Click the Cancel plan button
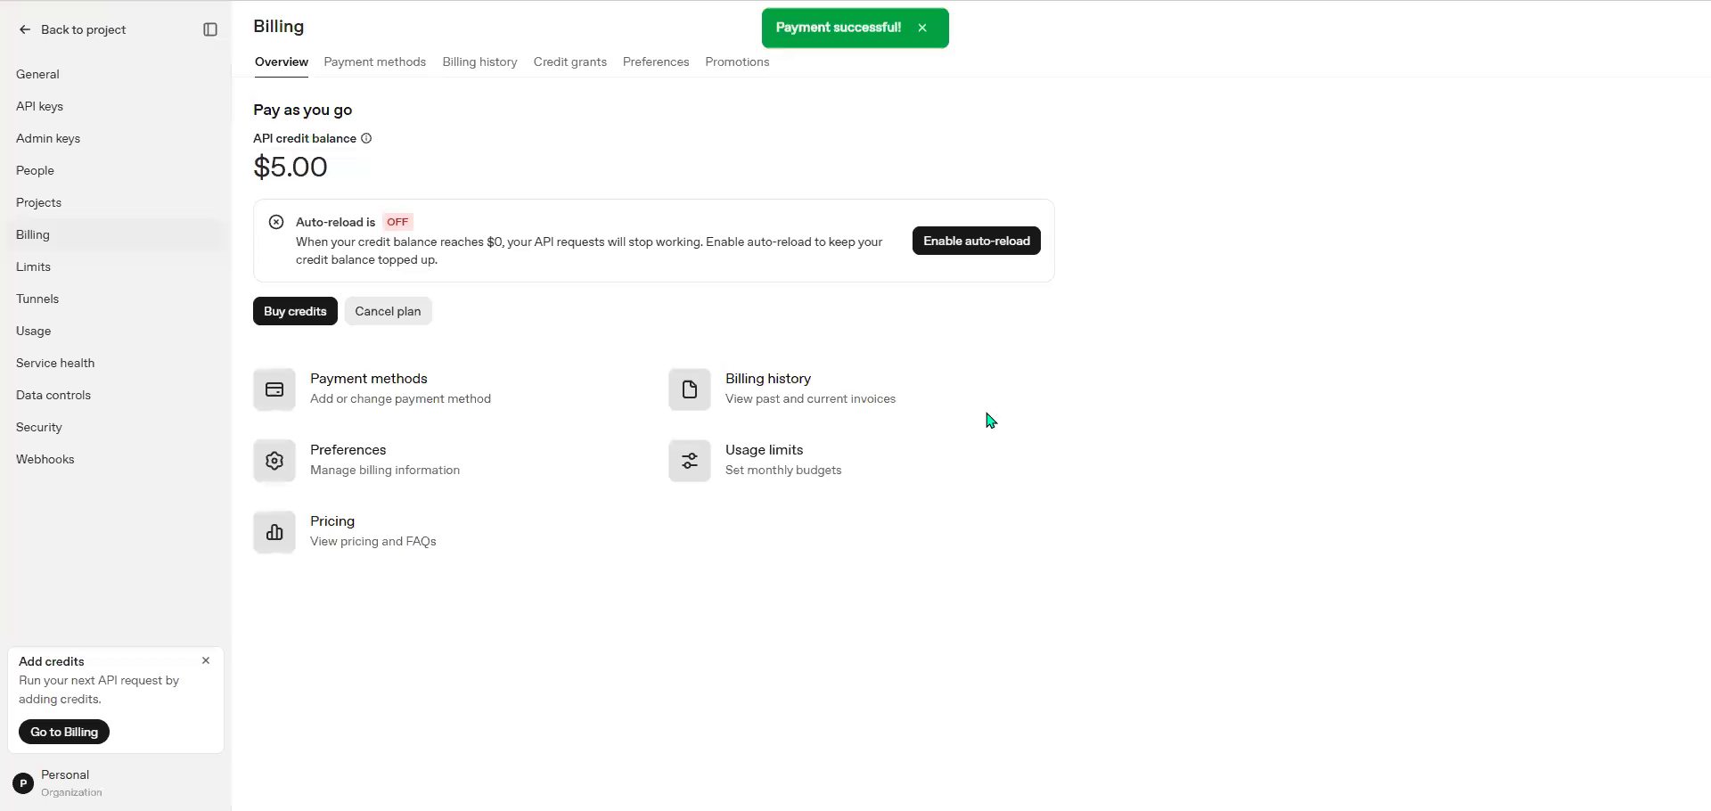The image size is (1711, 811). click(388, 311)
